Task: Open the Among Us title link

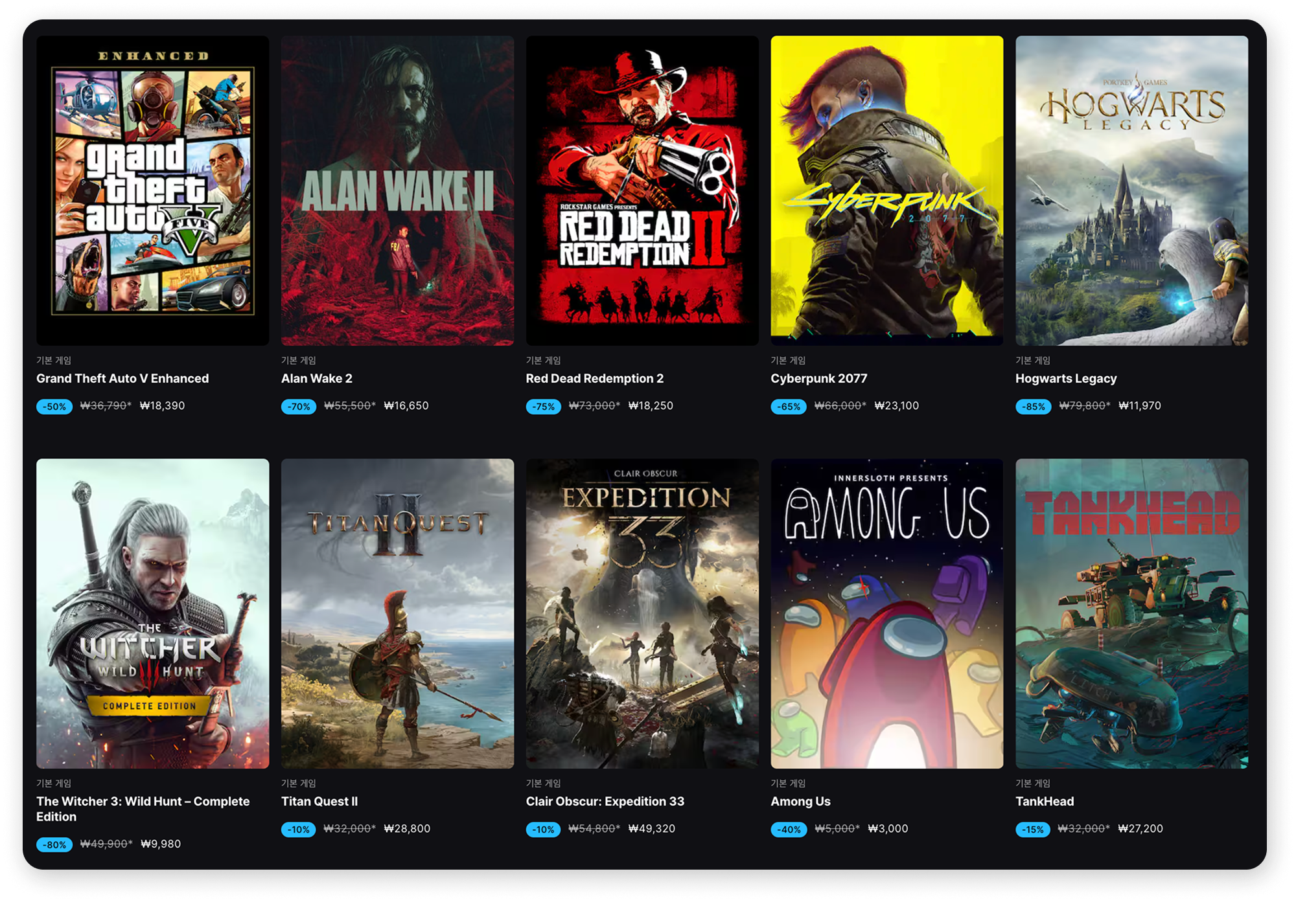Action: tap(800, 802)
